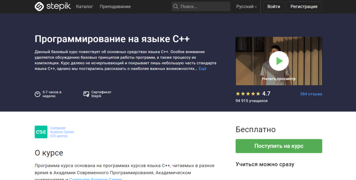Open the Каталог menu item
Viewport: 356px width, 180px height.
pyautogui.click(x=84, y=7)
